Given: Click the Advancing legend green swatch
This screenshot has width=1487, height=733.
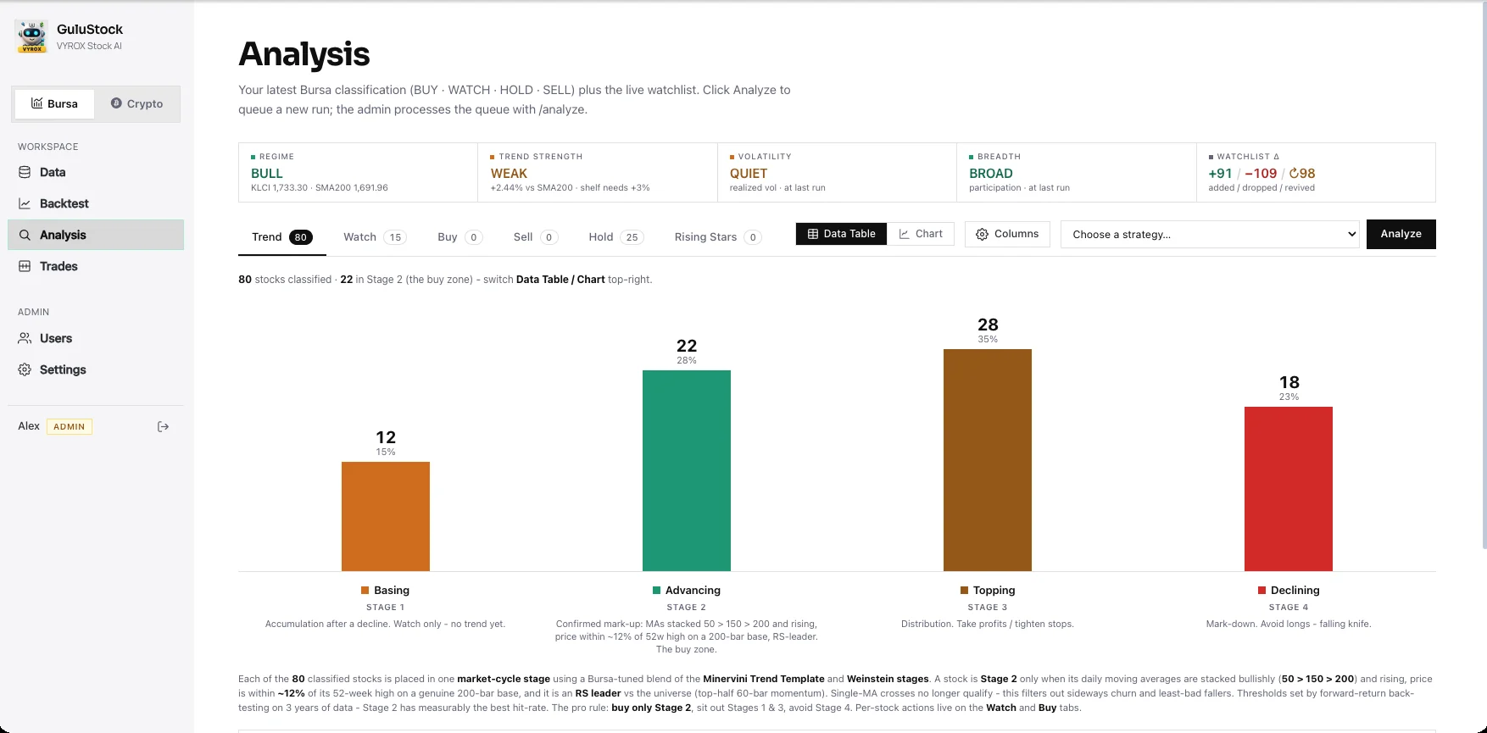Looking at the screenshot, I should (656, 590).
